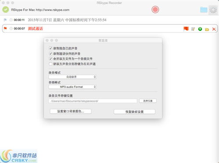
Task: Mark the 测试通话 recording with the red flag
Action: pos(186,29)
